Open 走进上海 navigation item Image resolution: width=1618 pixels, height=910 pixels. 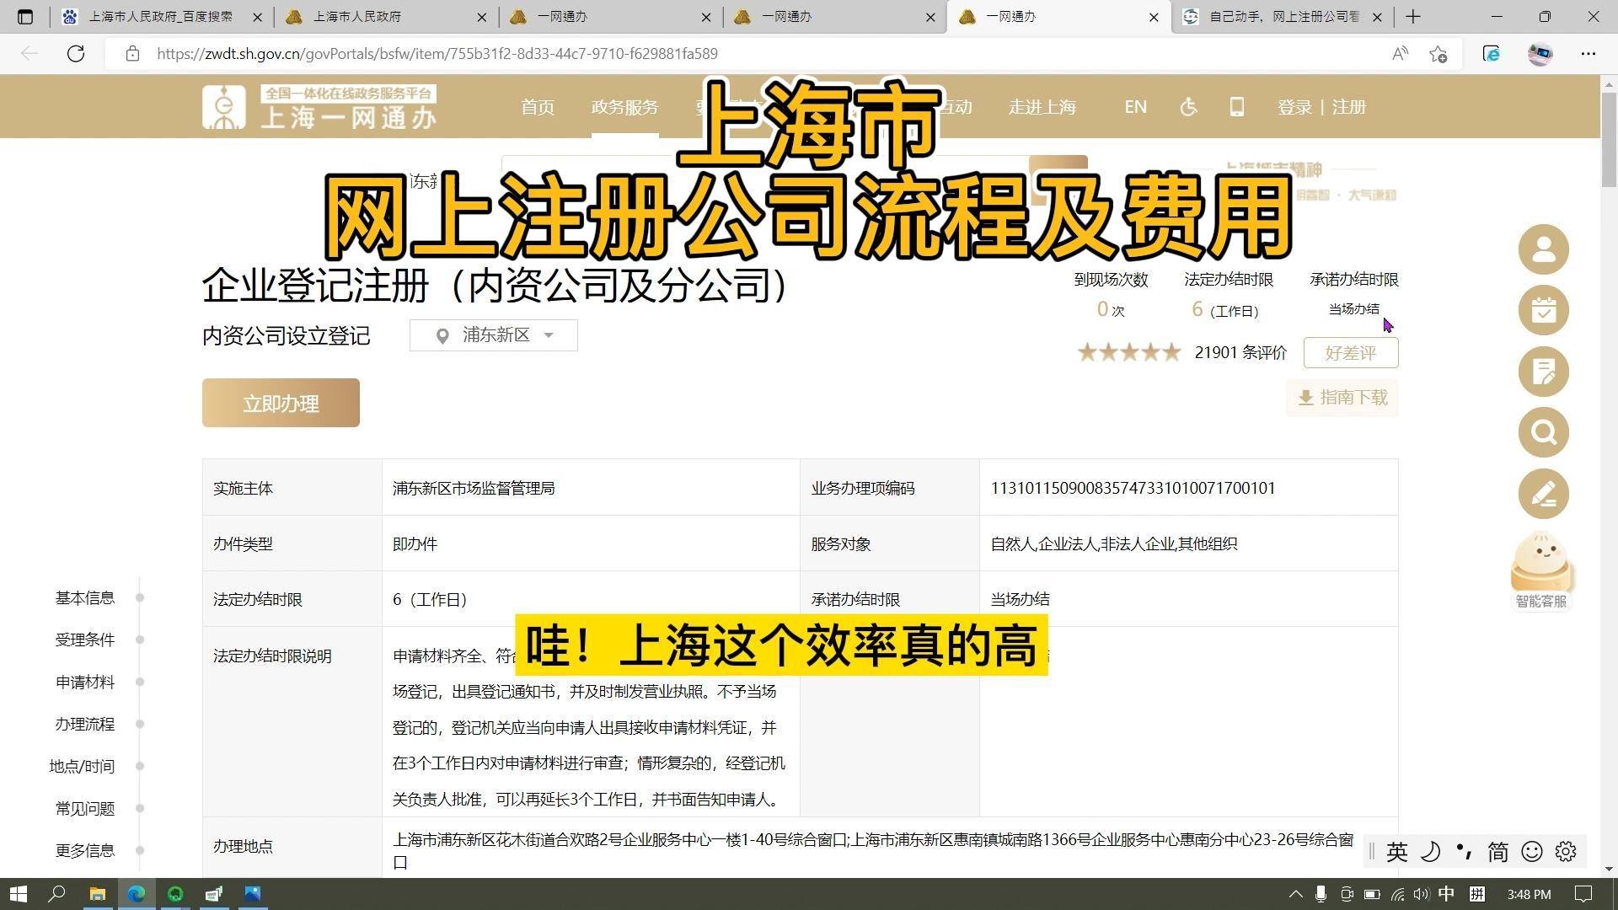point(1042,107)
